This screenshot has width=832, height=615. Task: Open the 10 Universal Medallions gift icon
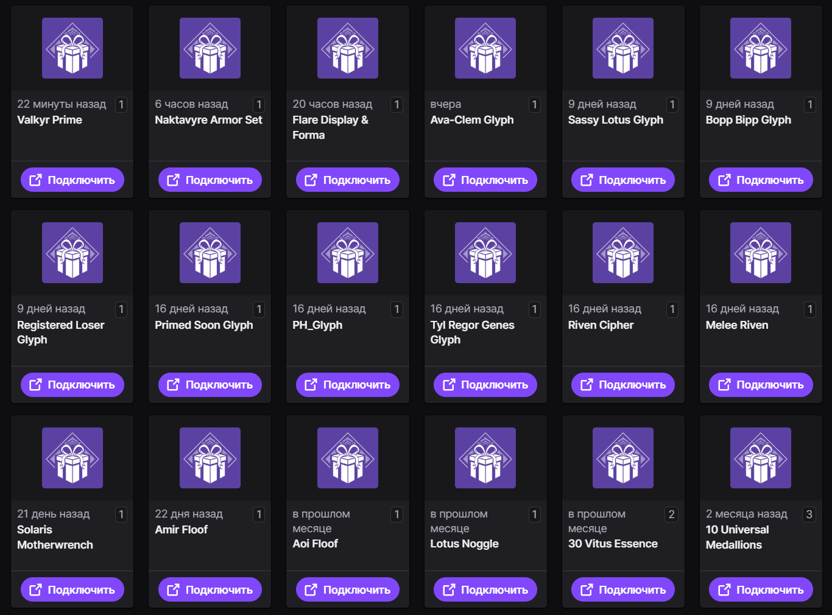point(761,458)
